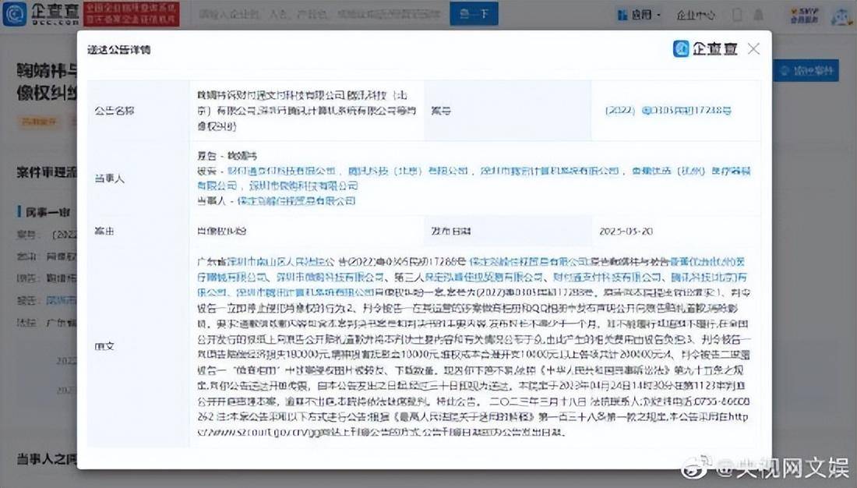Click the 企查查 logo in the top bar
The image size is (857, 488).
[x=41, y=14]
